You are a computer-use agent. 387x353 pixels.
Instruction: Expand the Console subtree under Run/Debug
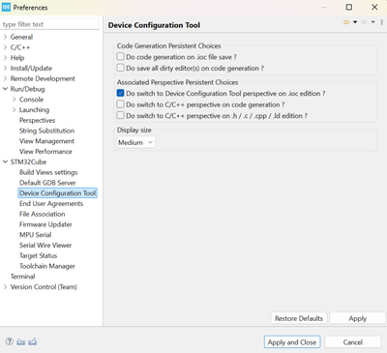point(15,100)
